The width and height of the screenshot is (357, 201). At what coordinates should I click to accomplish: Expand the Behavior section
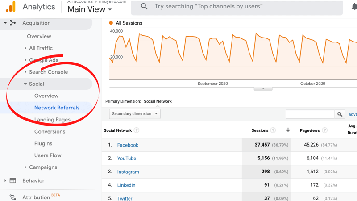(x=5, y=180)
